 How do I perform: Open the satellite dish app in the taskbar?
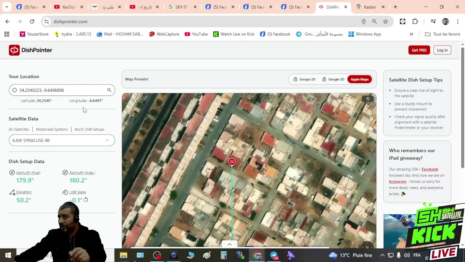tap(291, 255)
